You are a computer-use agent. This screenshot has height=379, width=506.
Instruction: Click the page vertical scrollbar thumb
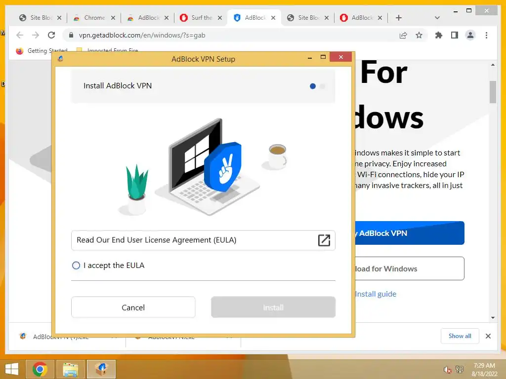pyautogui.click(x=493, y=92)
